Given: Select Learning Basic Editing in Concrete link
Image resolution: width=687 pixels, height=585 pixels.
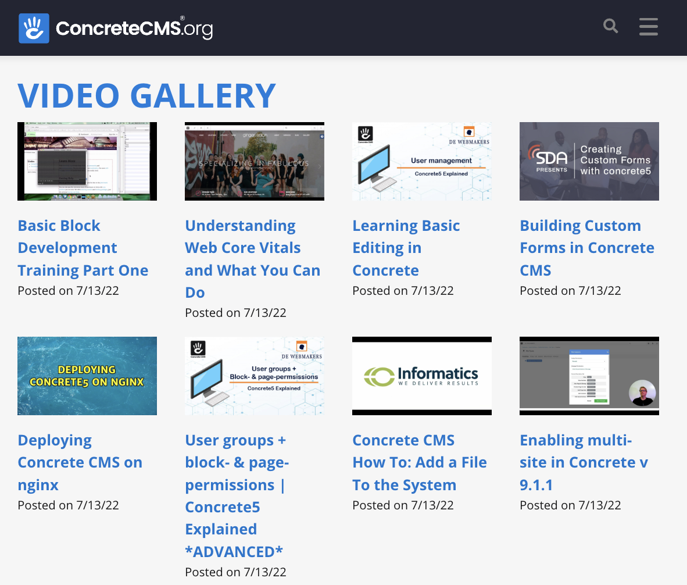Looking at the screenshot, I should (406, 248).
